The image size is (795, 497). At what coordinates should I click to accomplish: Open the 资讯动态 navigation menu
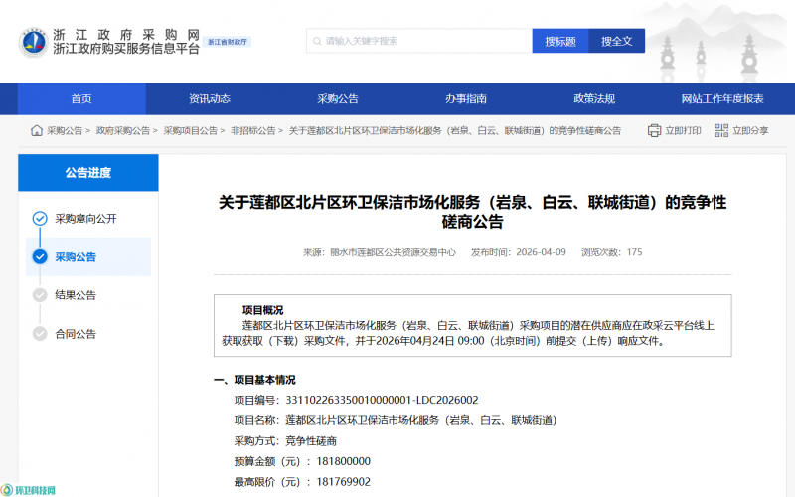pos(210,98)
